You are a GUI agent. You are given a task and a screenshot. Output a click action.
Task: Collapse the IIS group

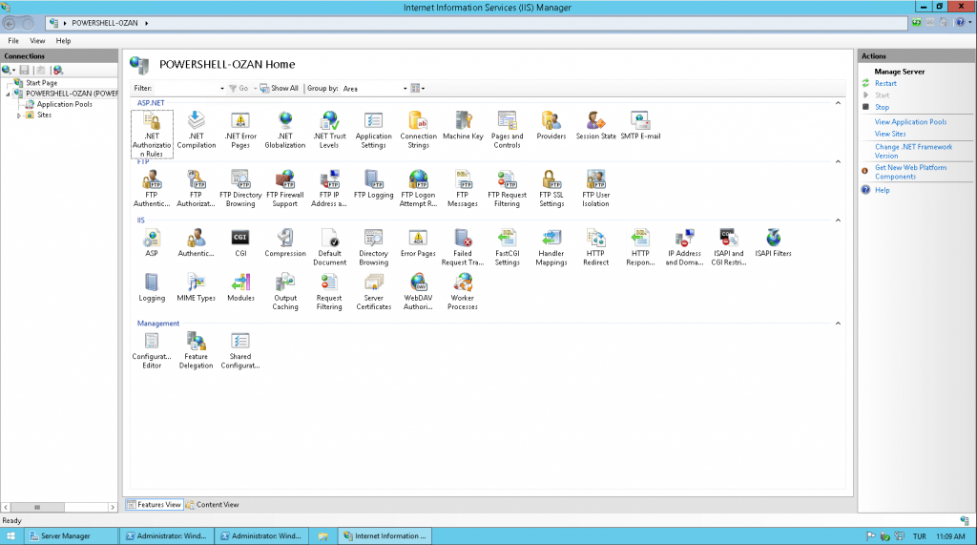pyautogui.click(x=838, y=220)
